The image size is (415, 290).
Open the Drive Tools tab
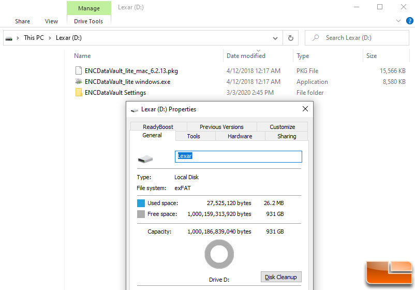[88, 21]
